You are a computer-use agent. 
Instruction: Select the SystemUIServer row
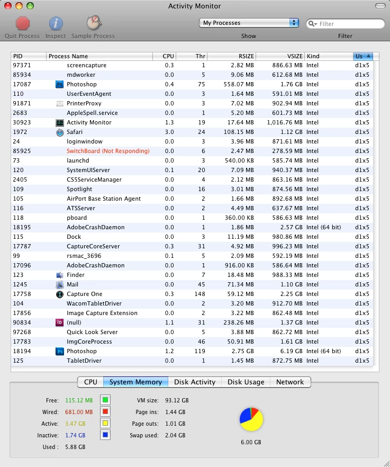[192, 170]
